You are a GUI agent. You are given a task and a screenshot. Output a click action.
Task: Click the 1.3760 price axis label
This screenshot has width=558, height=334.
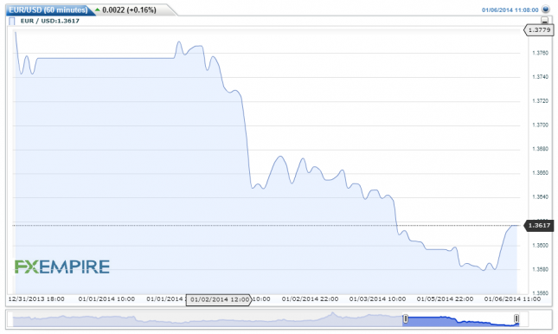[540, 53]
